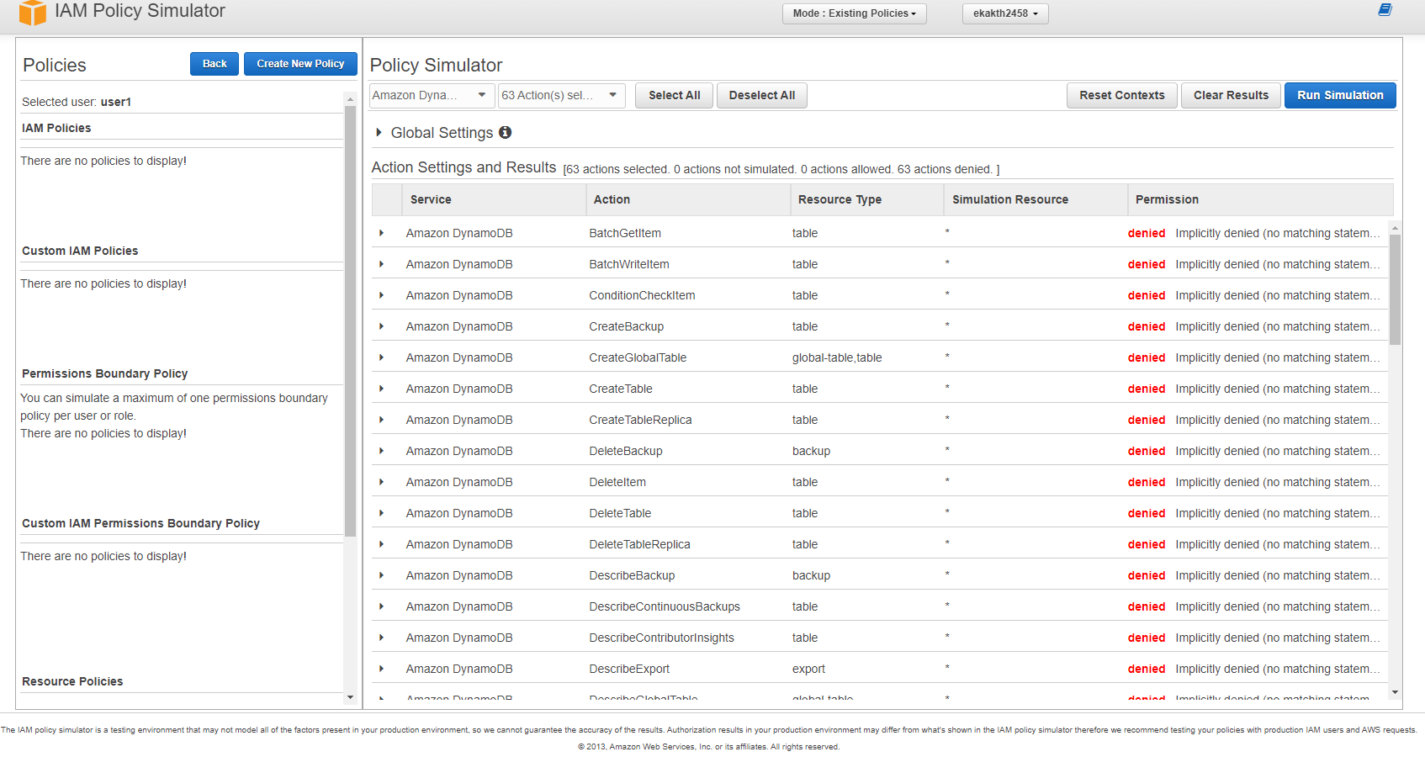Expand the DeleteTableReplica row
The height and width of the screenshot is (757, 1425).
(381, 544)
